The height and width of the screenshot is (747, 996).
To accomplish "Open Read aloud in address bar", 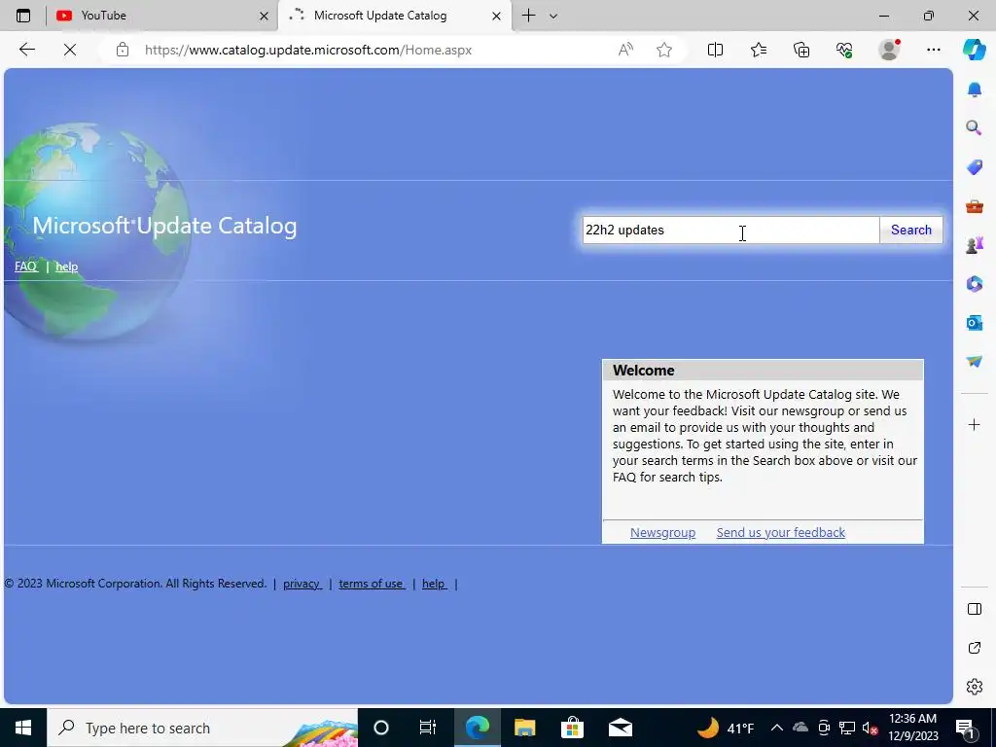I will coord(625,50).
